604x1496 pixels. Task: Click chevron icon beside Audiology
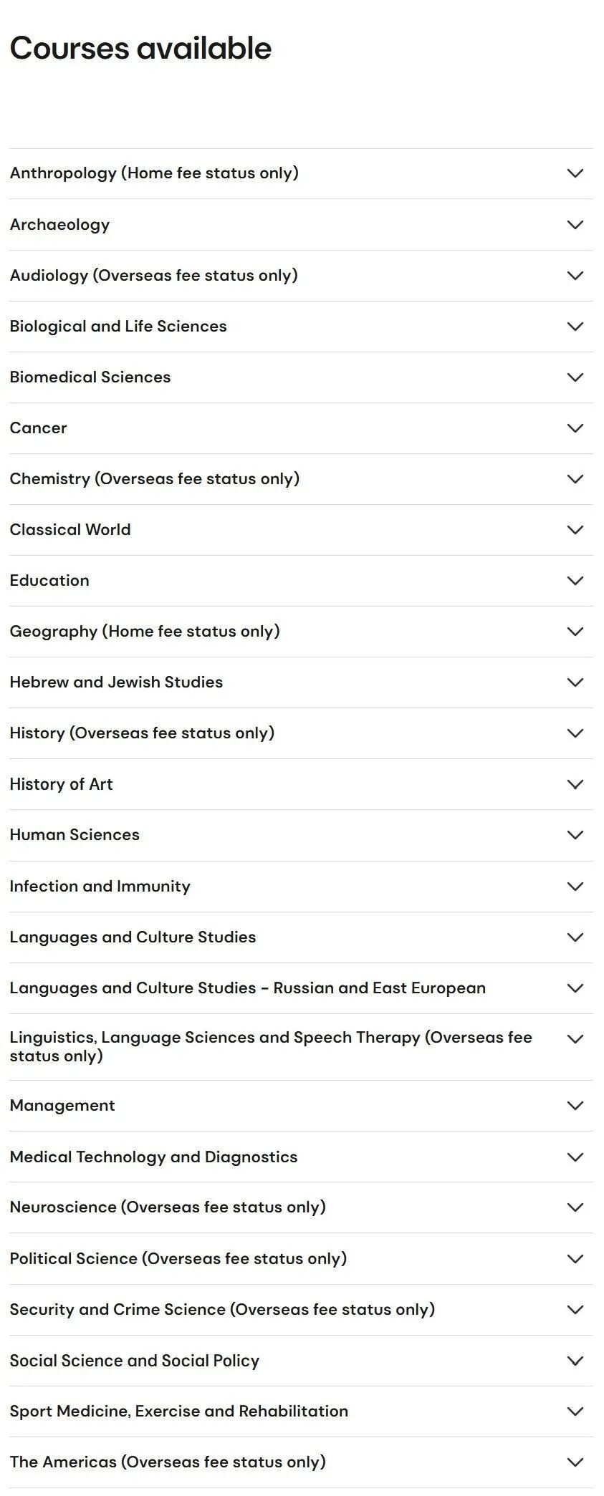[x=575, y=276]
